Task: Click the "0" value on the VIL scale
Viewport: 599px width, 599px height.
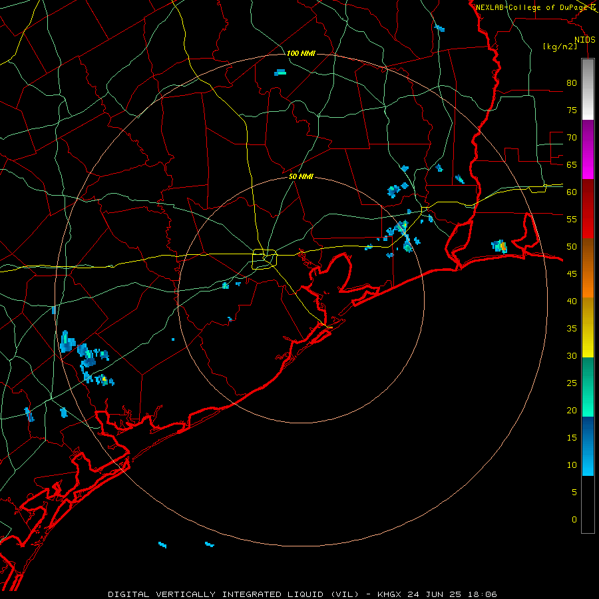Action: tap(574, 520)
